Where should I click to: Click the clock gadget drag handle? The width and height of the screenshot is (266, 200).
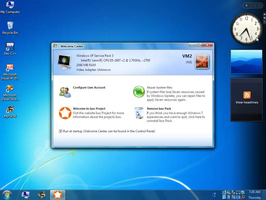tap(264, 22)
